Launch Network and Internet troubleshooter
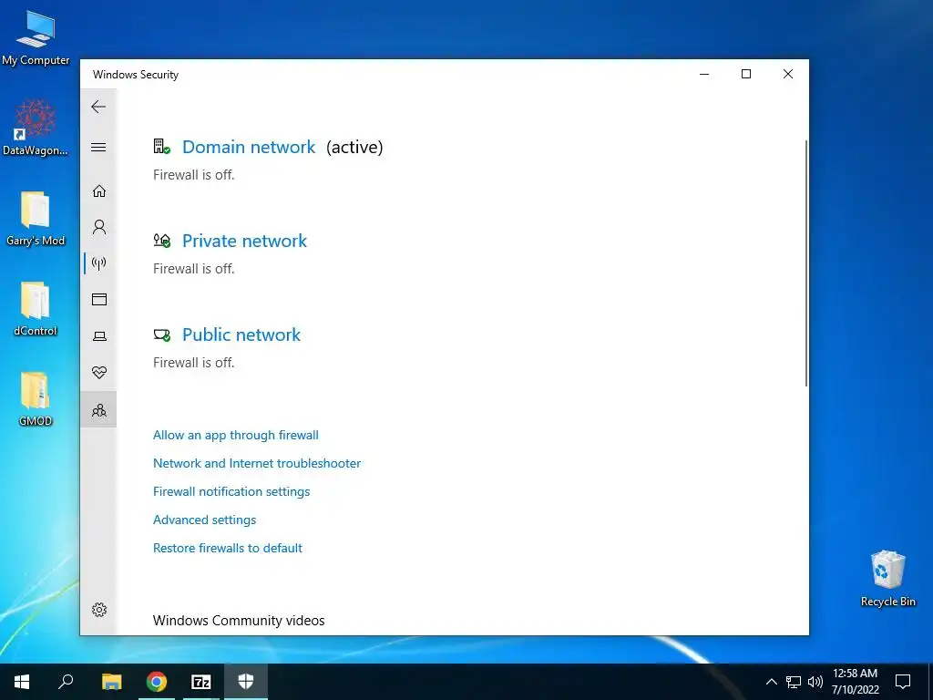 256,463
